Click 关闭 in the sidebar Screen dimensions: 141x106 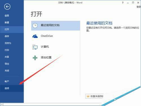click(x=12, y=71)
